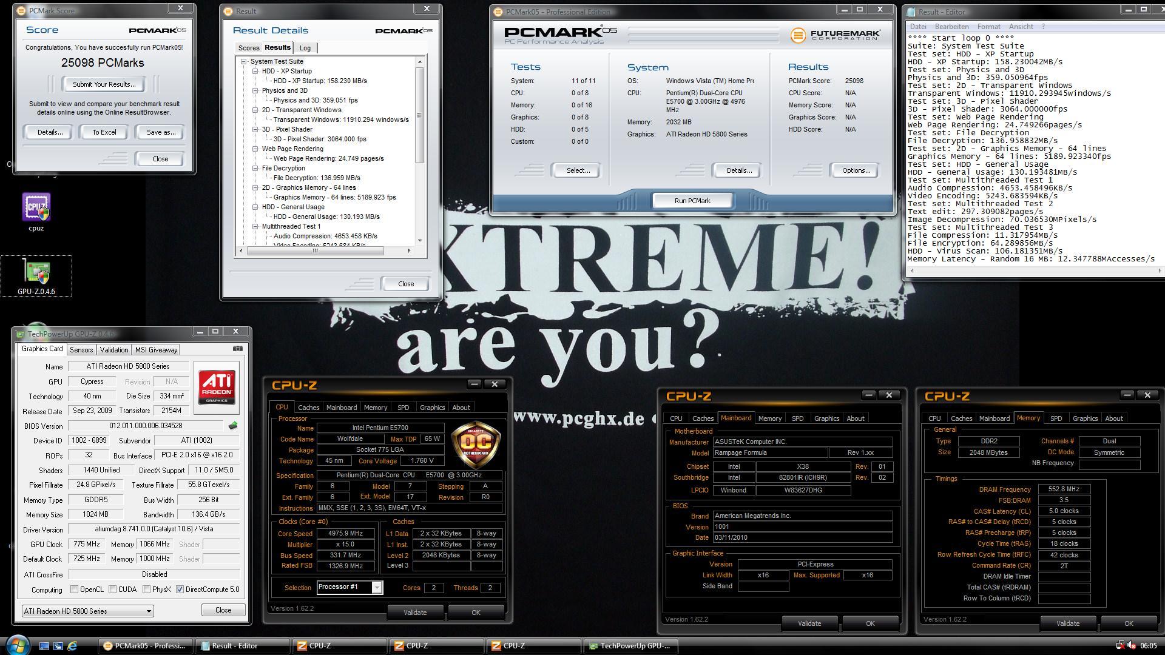Click the Result Details horizontal scrollbar

pos(315,250)
